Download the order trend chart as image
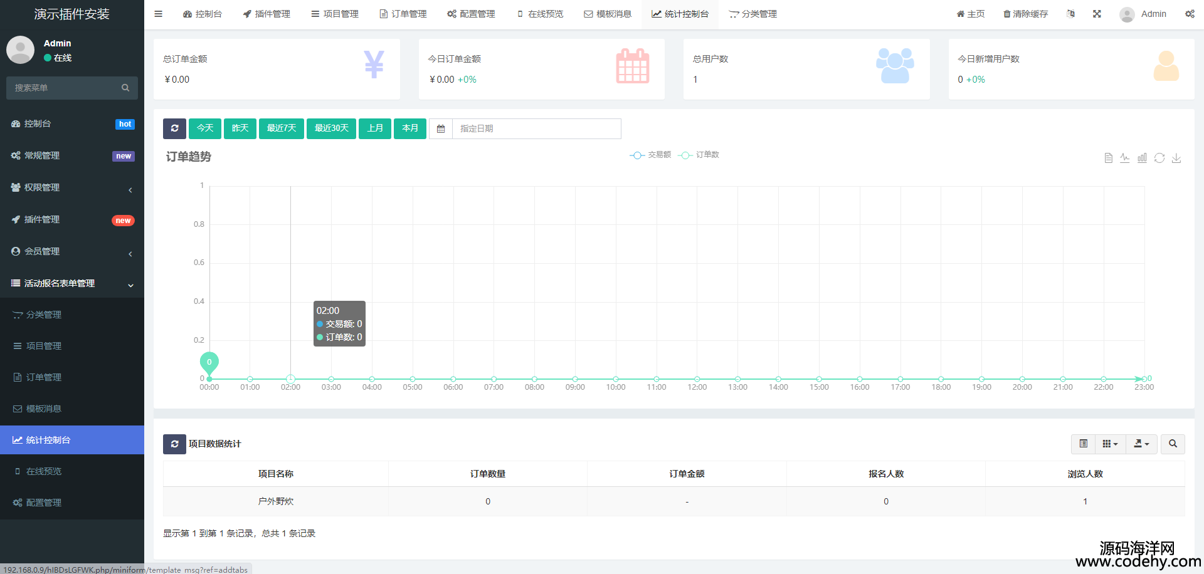1204x574 pixels. point(1176,158)
